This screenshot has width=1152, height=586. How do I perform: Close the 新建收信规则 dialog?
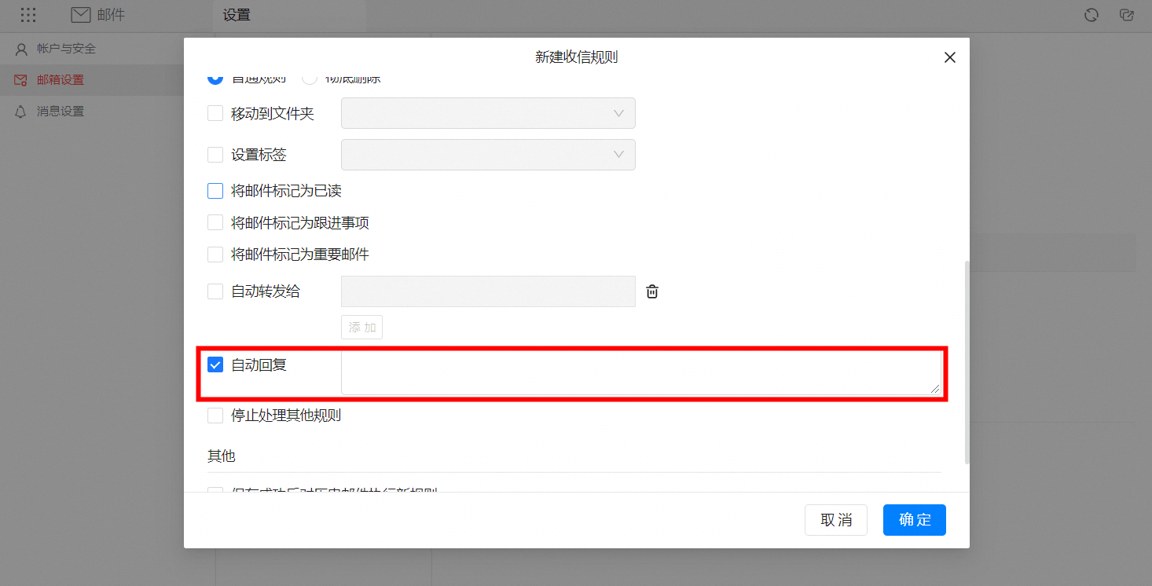(950, 57)
